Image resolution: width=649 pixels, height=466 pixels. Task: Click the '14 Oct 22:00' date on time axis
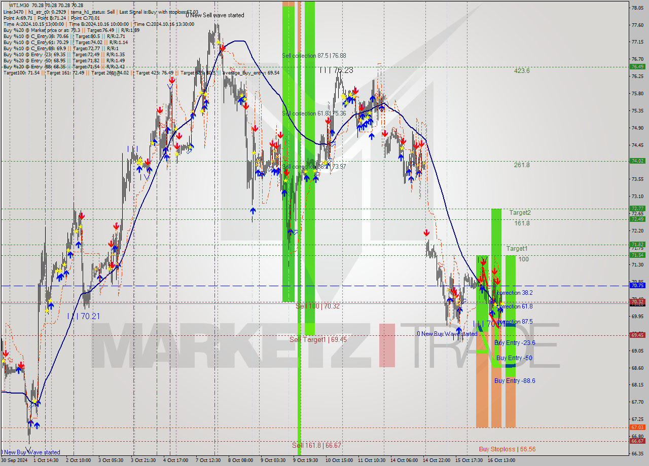pyautogui.click(x=436, y=460)
